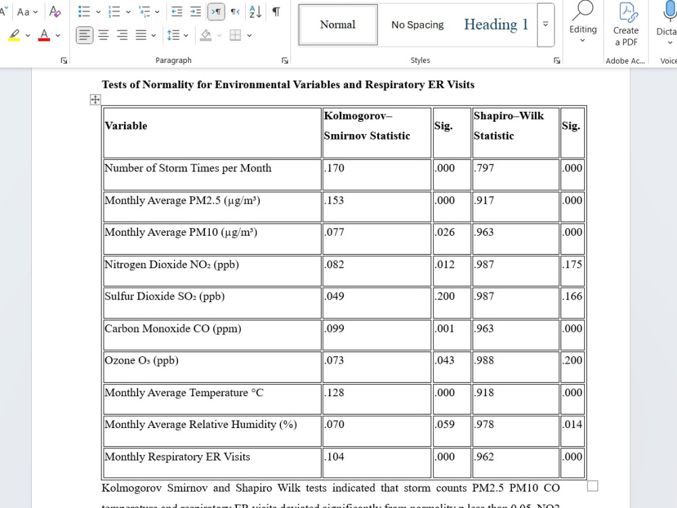Click the 'Variable' header cell

click(x=213, y=133)
